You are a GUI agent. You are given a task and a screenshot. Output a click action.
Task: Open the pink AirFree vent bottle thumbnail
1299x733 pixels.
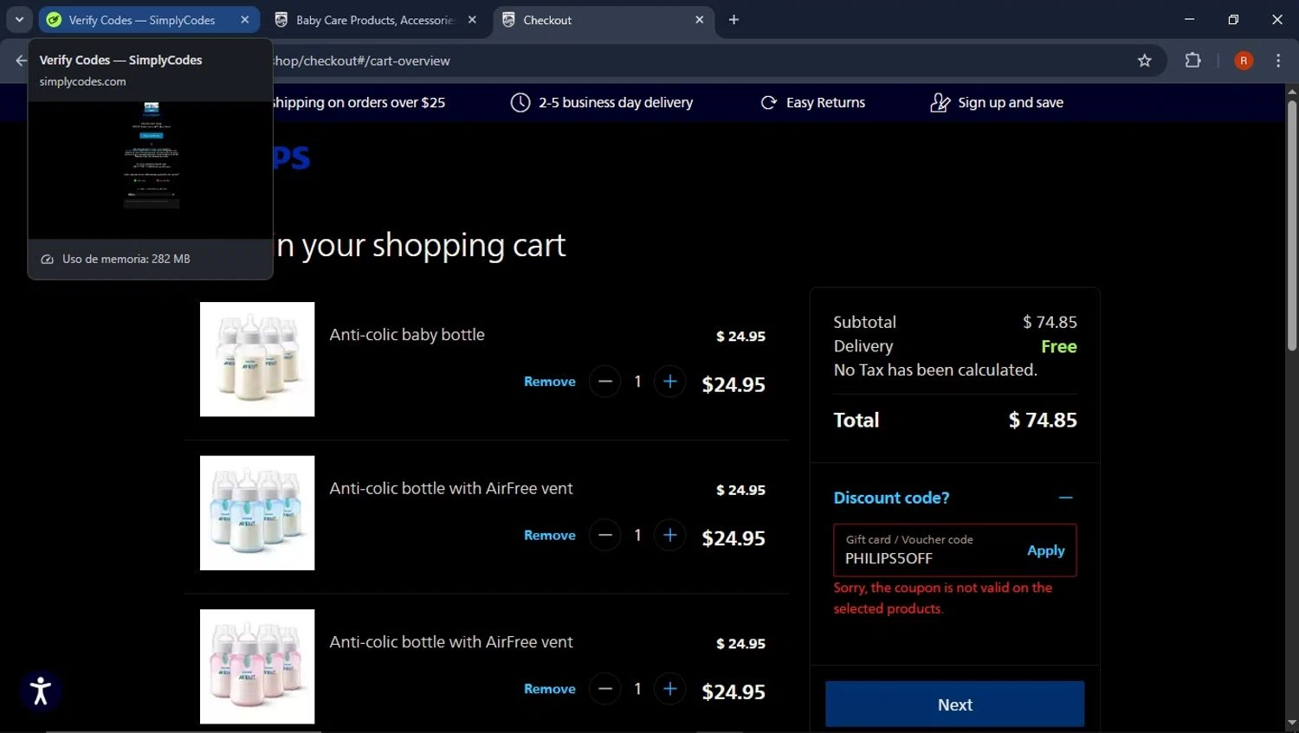[x=257, y=666]
